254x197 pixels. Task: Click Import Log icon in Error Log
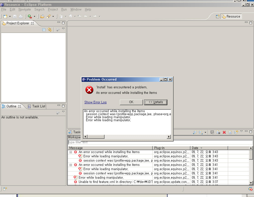tap(201, 132)
